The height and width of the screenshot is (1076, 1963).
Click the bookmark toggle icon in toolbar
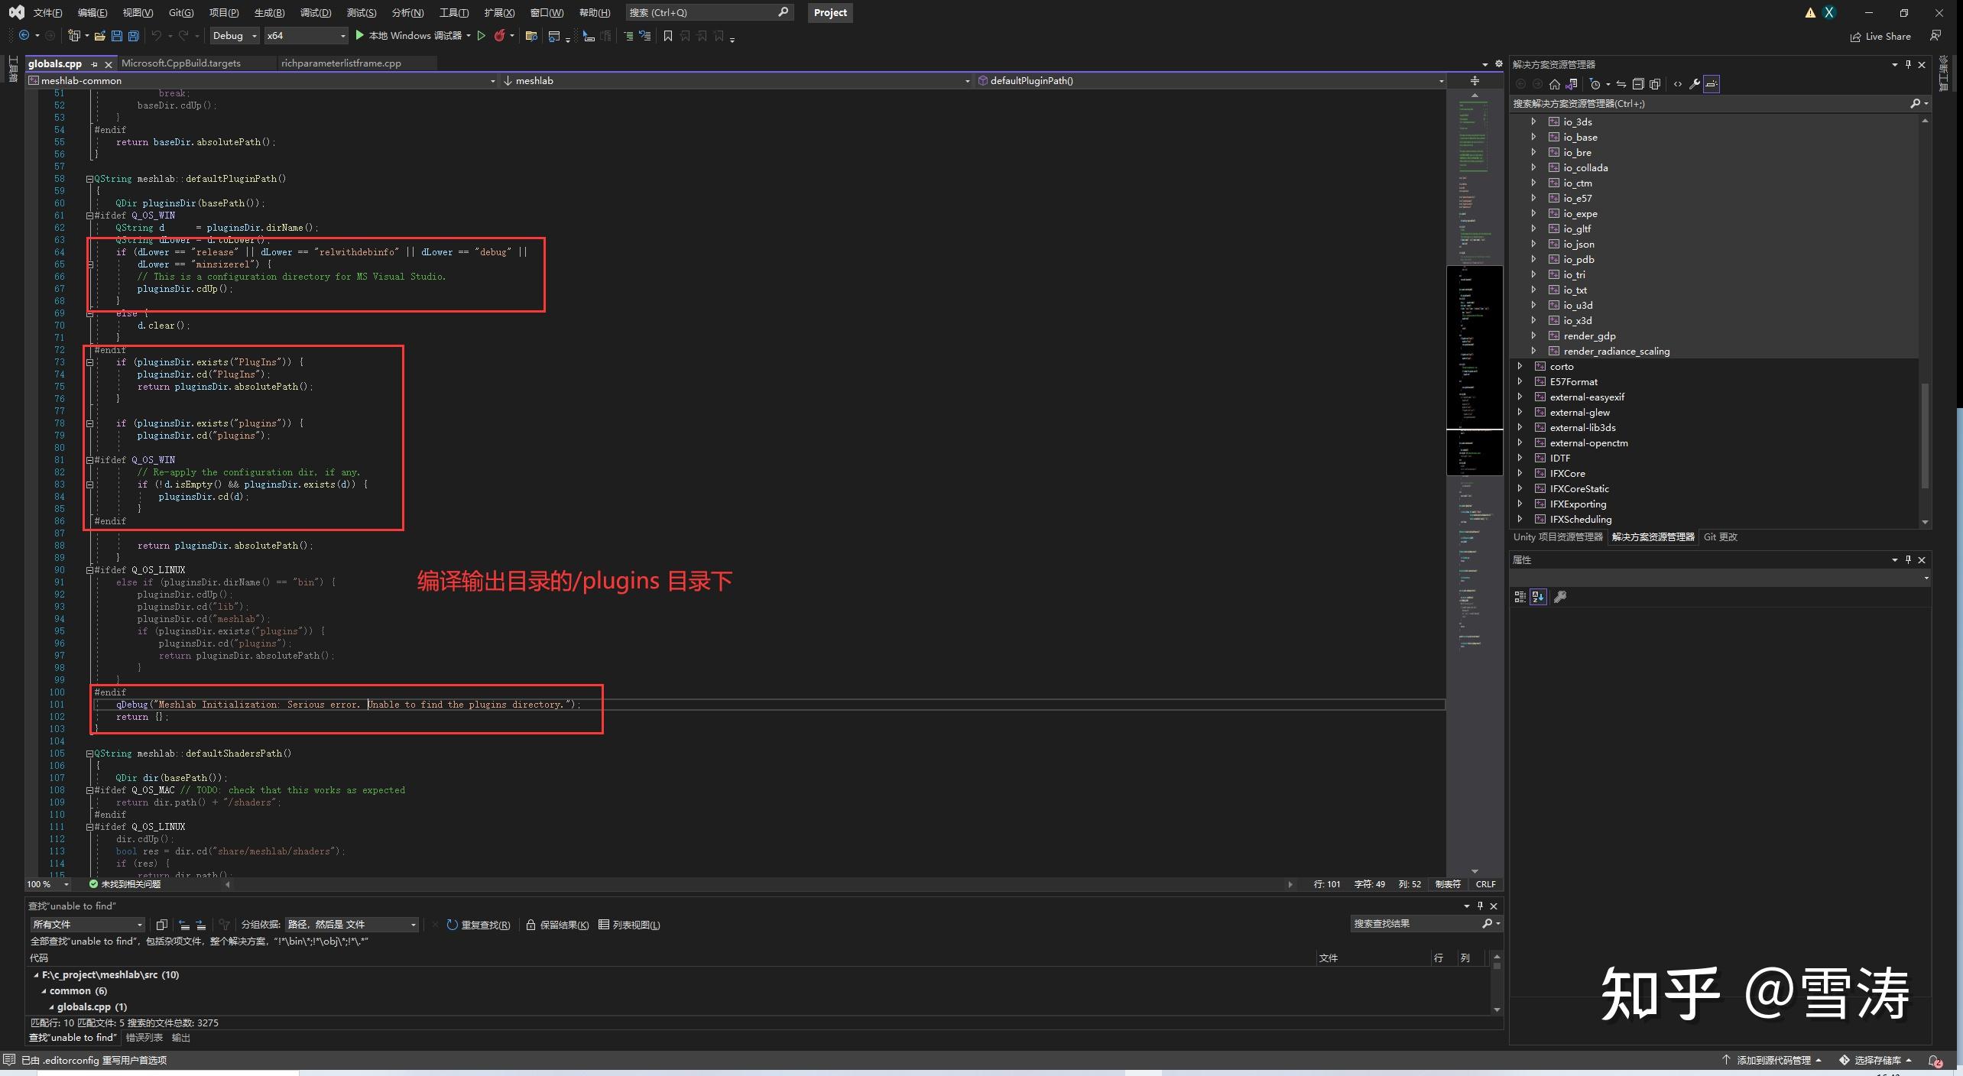[x=667, y=36]
